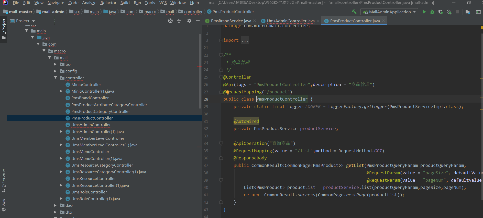Viewport: 483px width, 218px height.
Task: Click the Build project hammer icon
Action: [x=354, y=12]
